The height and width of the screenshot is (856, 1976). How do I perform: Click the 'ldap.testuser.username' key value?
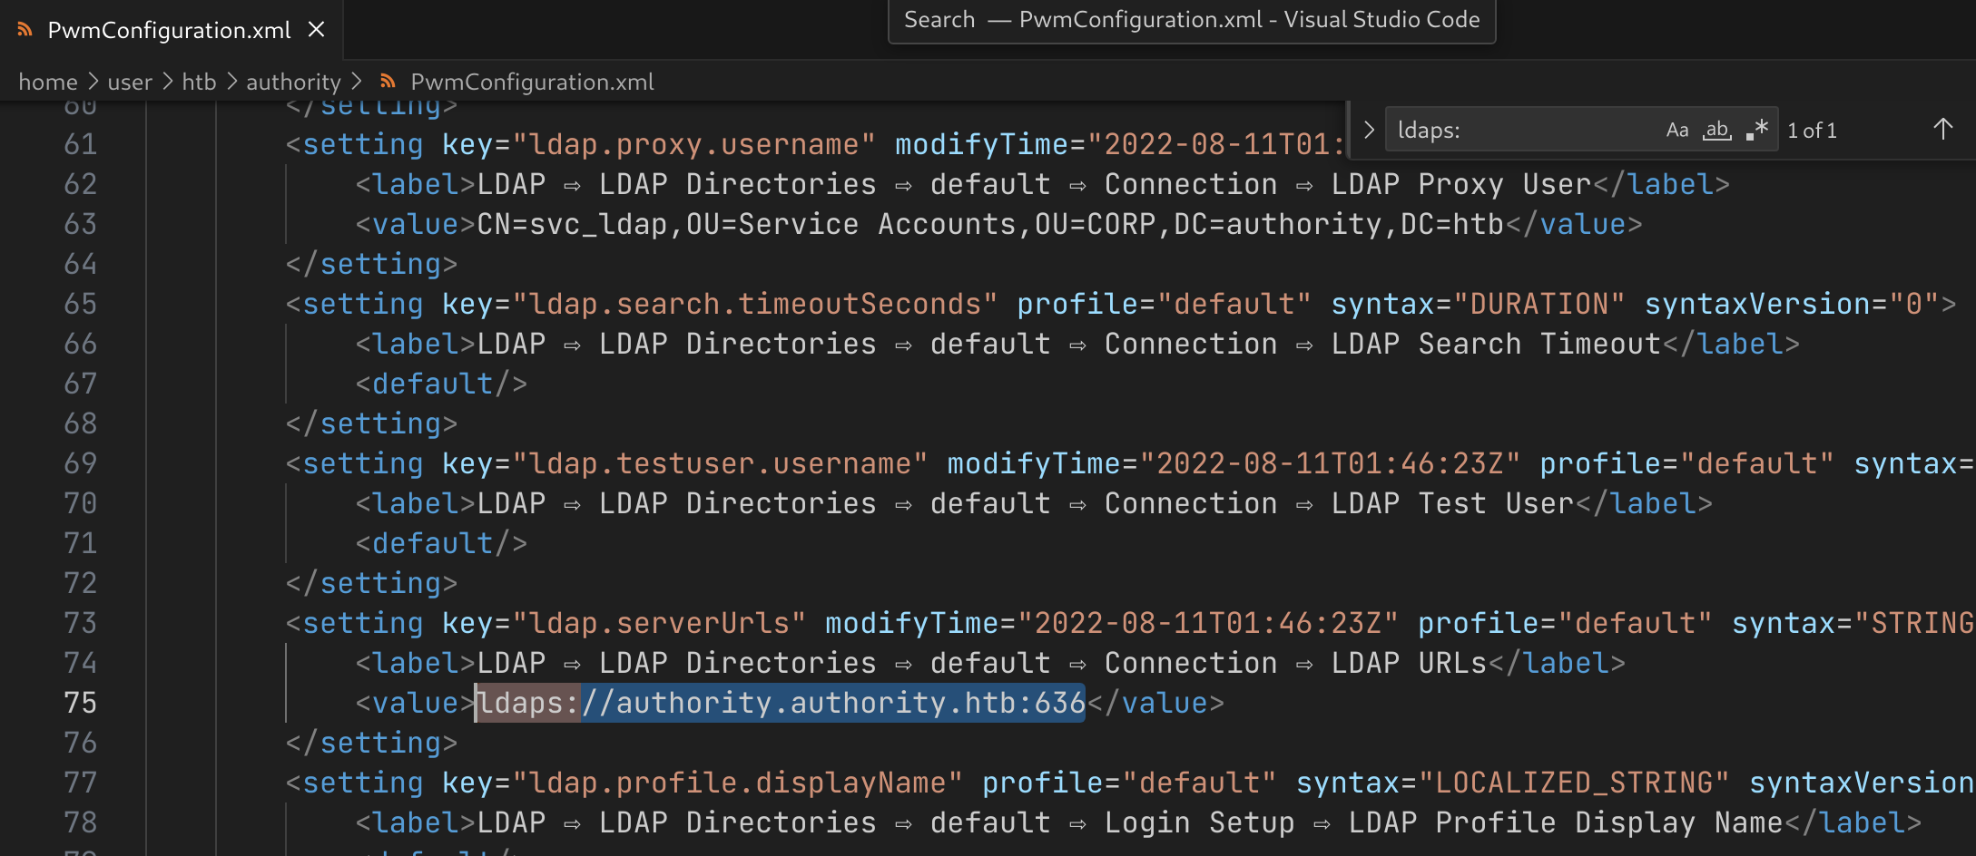721,463
